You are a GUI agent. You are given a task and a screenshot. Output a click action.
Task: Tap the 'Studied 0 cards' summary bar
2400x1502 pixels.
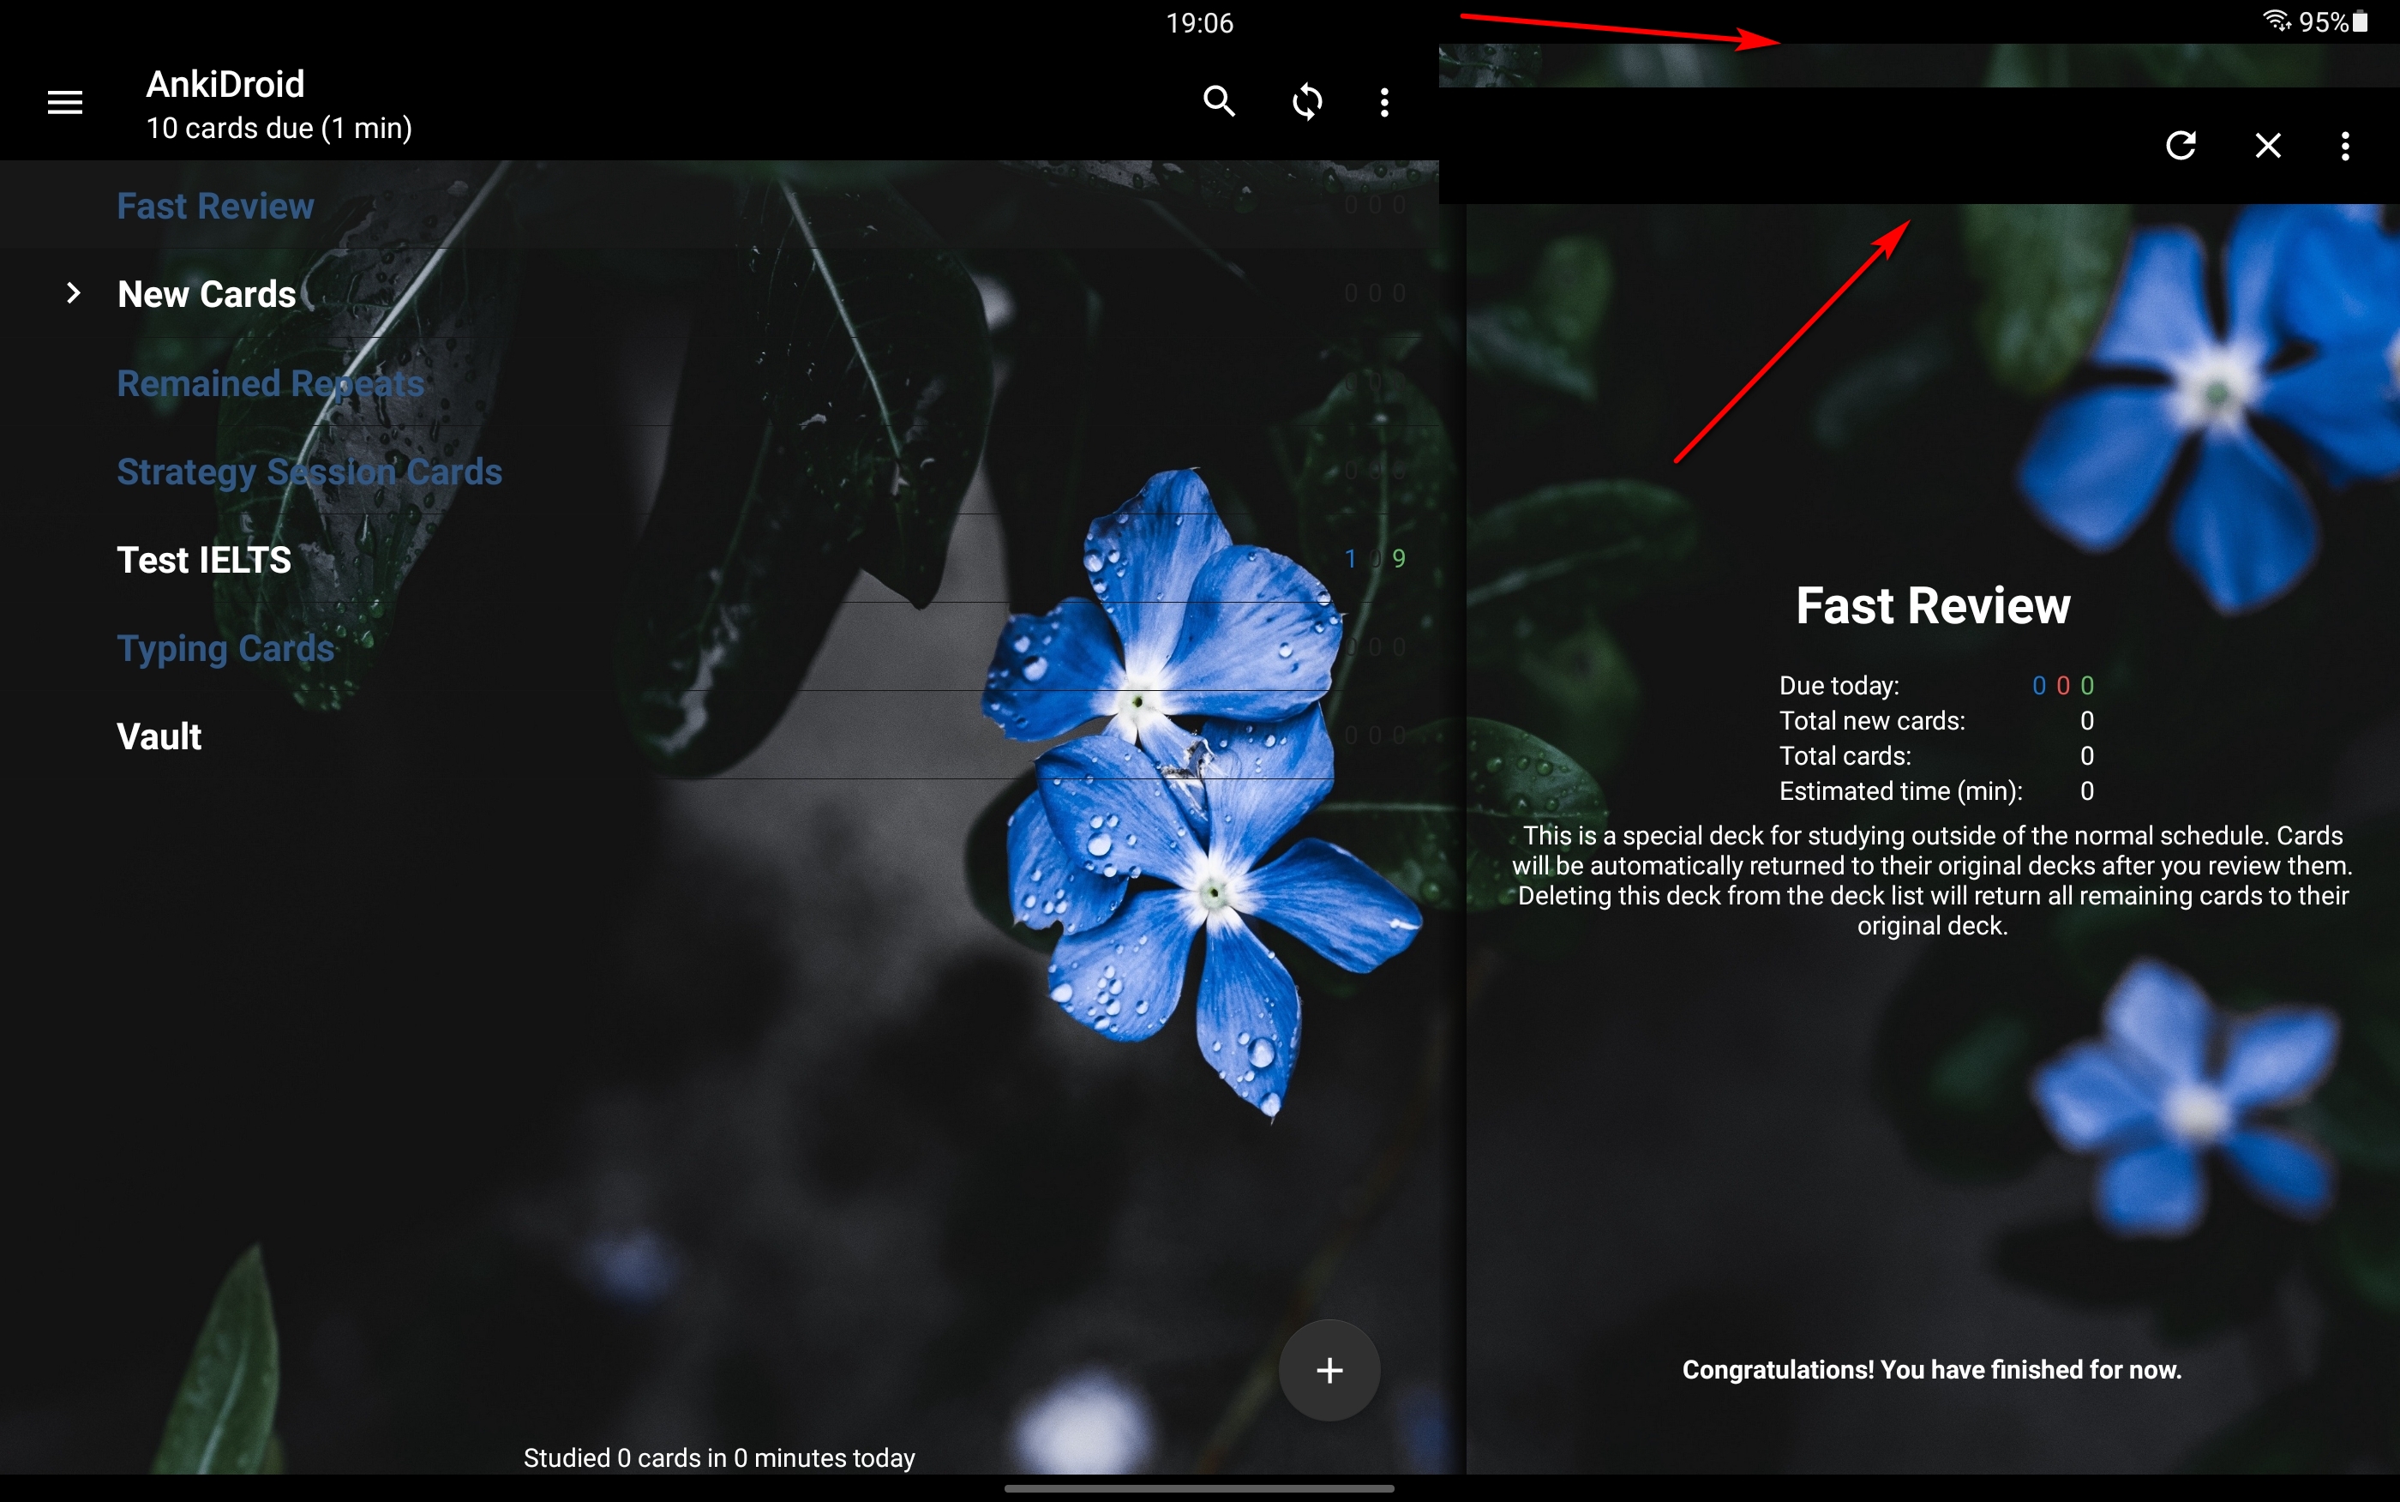720,1457
